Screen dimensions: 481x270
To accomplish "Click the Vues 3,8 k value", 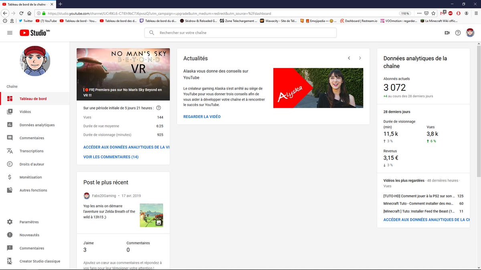I will tap(432, 134).
